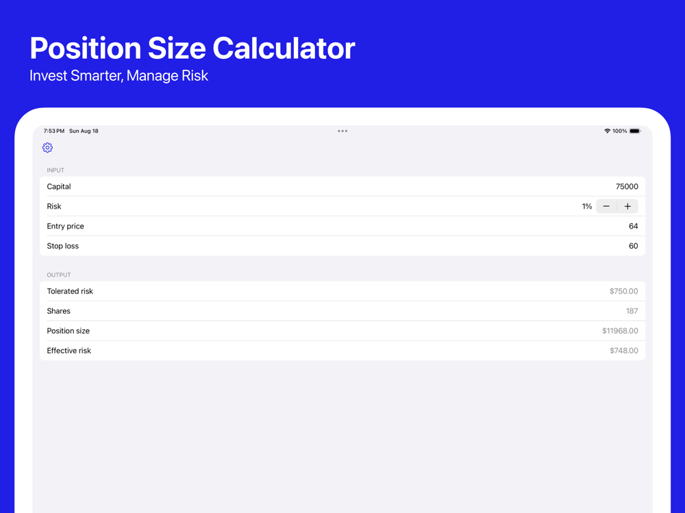Screen dimensions: 685x513
Task: Tap the Tolerated risk $750.00 result
Action: tap(623, 291)
